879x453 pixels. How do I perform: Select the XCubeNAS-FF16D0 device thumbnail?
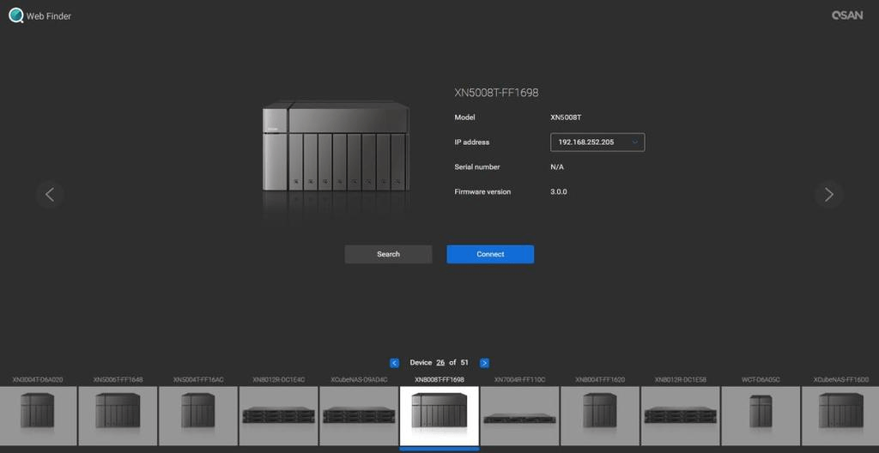tap(840, 416)
